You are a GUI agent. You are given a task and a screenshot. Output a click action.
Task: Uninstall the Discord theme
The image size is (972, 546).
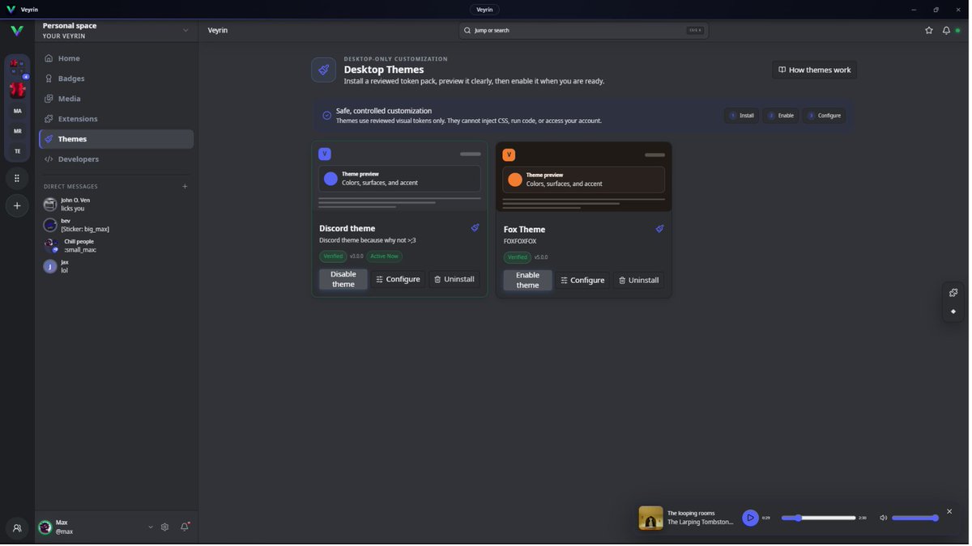pyautogui.click(x=454, y=279)
